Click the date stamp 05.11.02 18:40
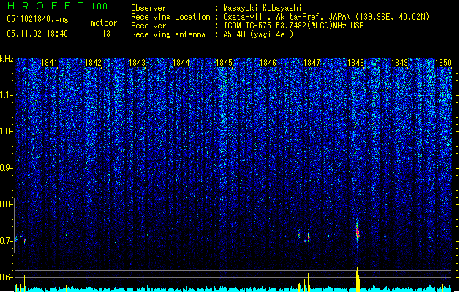 [37, 34]
